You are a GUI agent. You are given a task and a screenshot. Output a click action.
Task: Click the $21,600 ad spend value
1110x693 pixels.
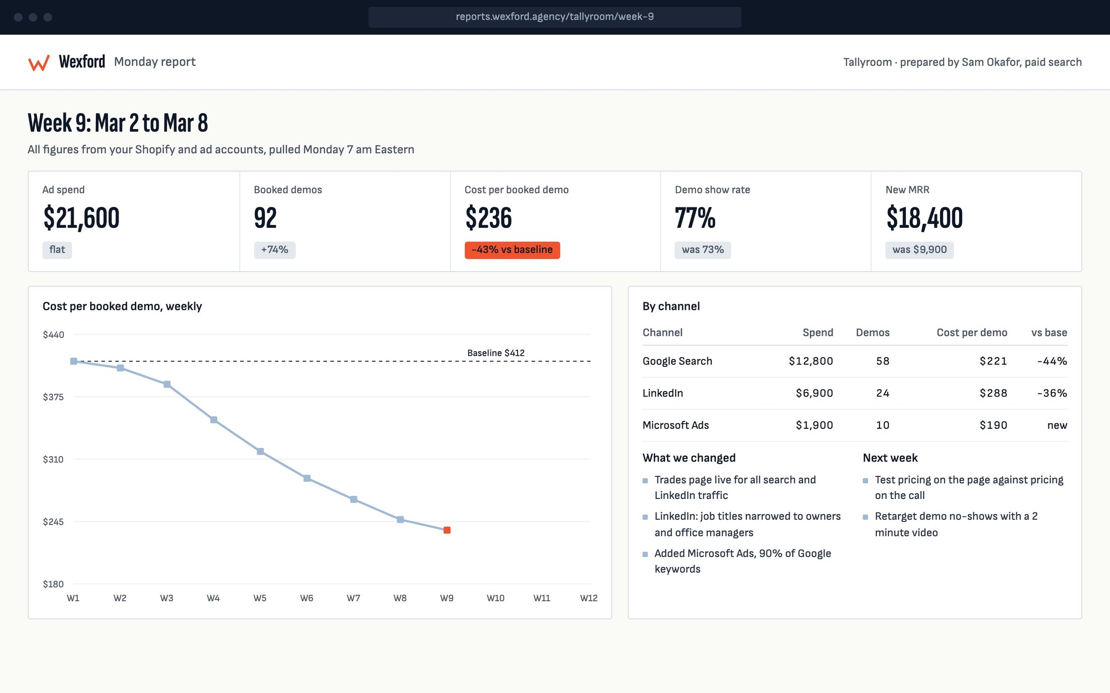click(x=81, y=218)
